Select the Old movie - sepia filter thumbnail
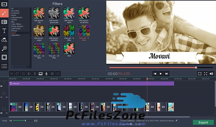 39,31
